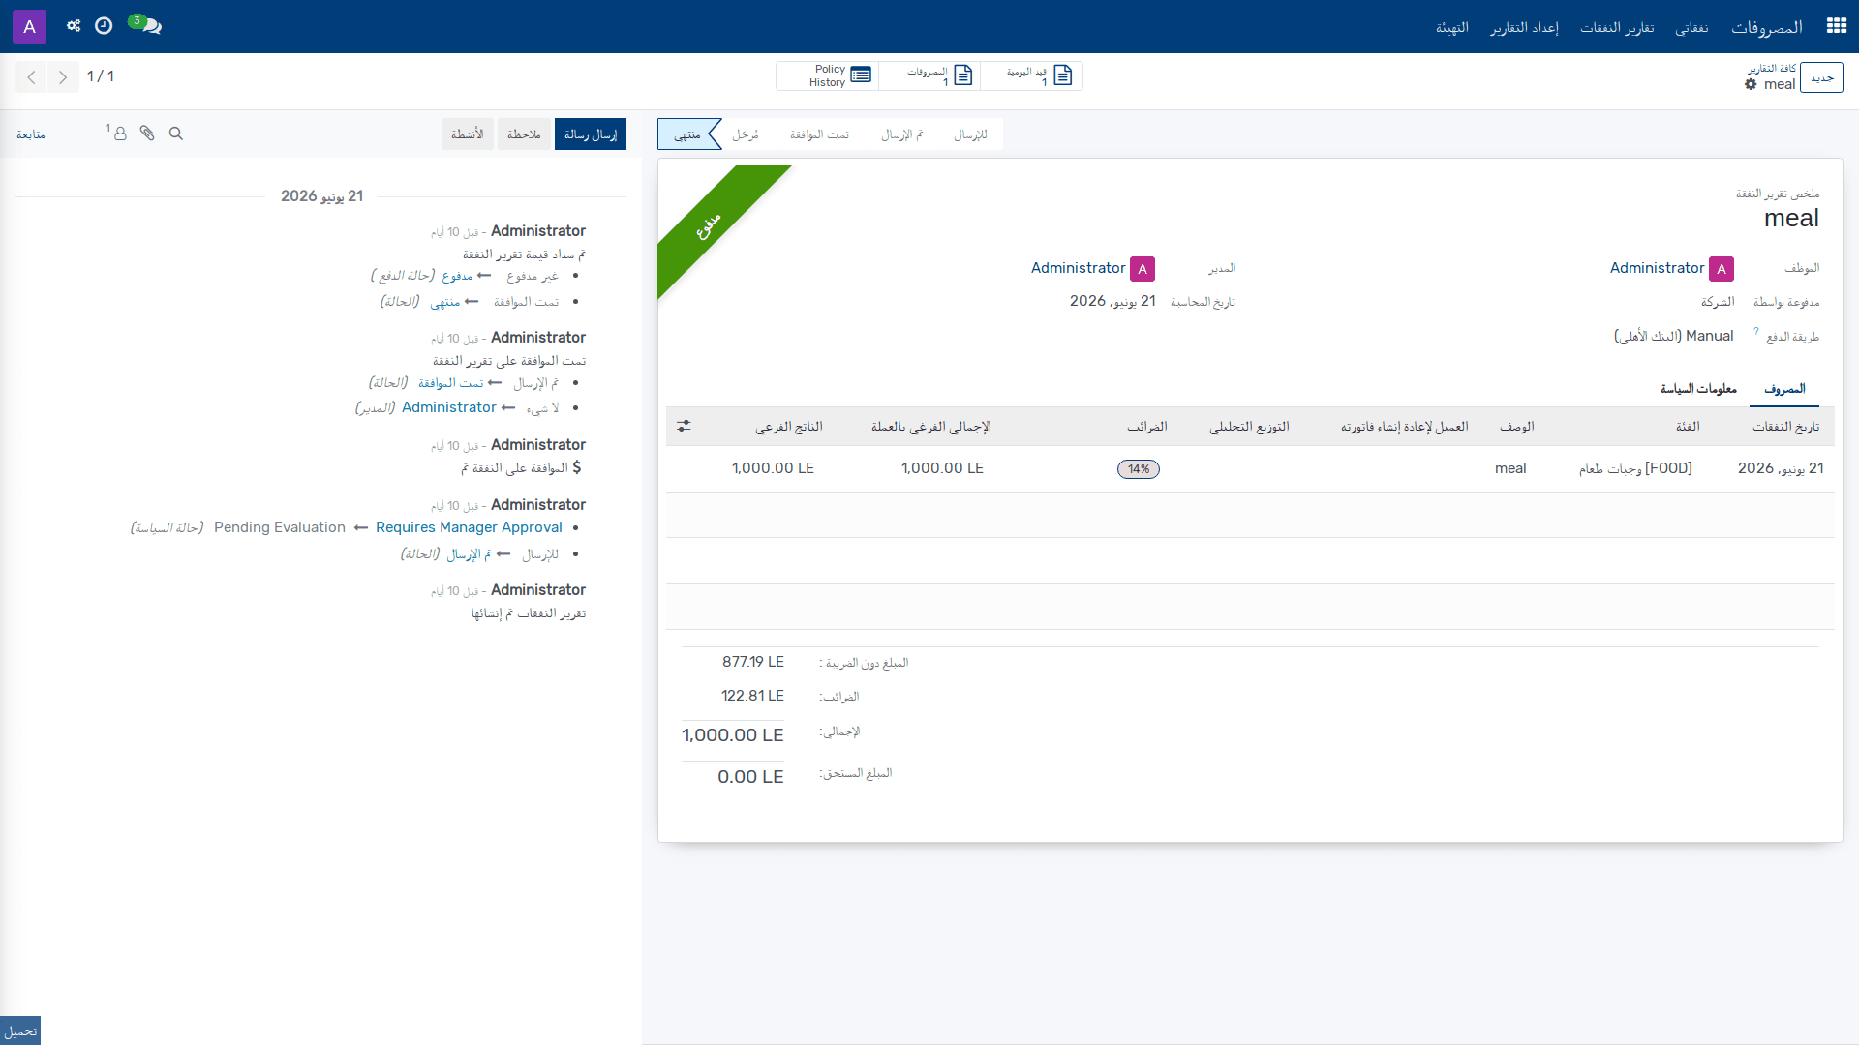1859x1045 pixels.
Task: Select the تم الإرسال submitted status stage
Action: pos(902,134)
